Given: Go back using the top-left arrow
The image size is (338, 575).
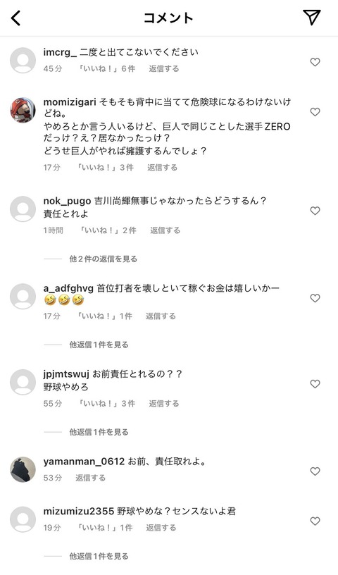Looking at the screenshot, I should 15,18.
